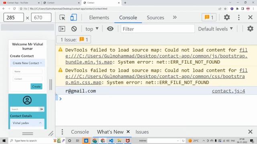This screenshot has width=257, height=144.
Task: Click the Create button
Action: click(x=37, y=86)
